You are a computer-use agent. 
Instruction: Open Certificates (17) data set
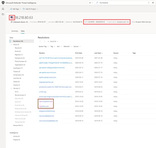coord(18,68)
